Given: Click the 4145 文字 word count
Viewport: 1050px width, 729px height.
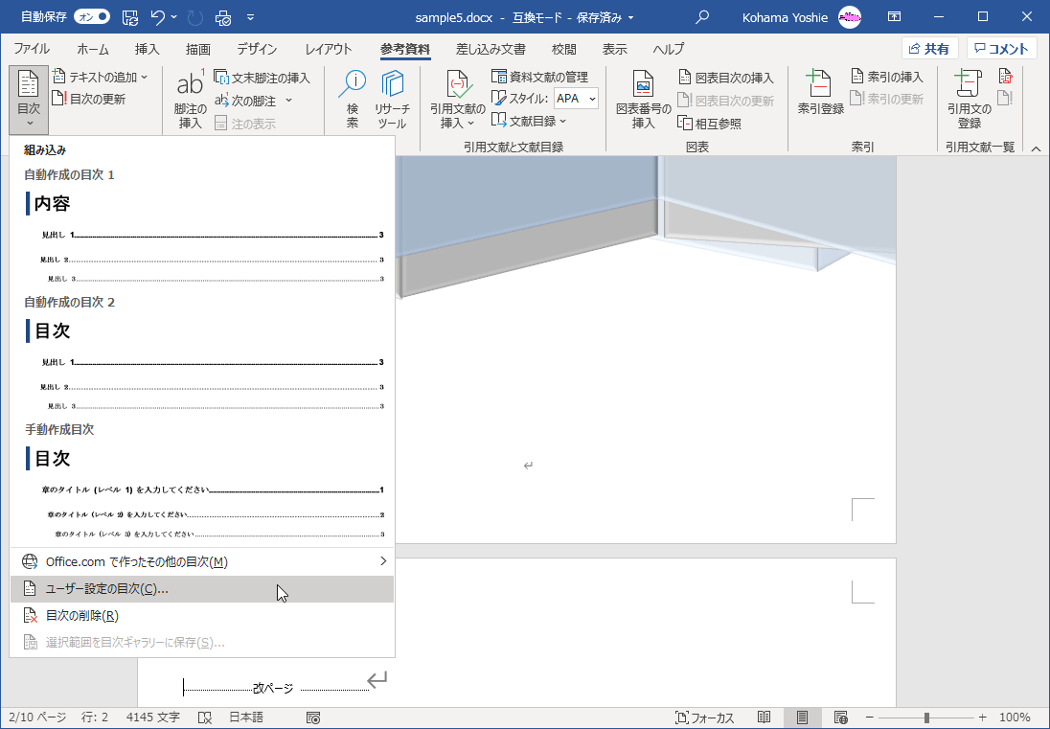Looking at the screenshot, I should coord(152,718).
